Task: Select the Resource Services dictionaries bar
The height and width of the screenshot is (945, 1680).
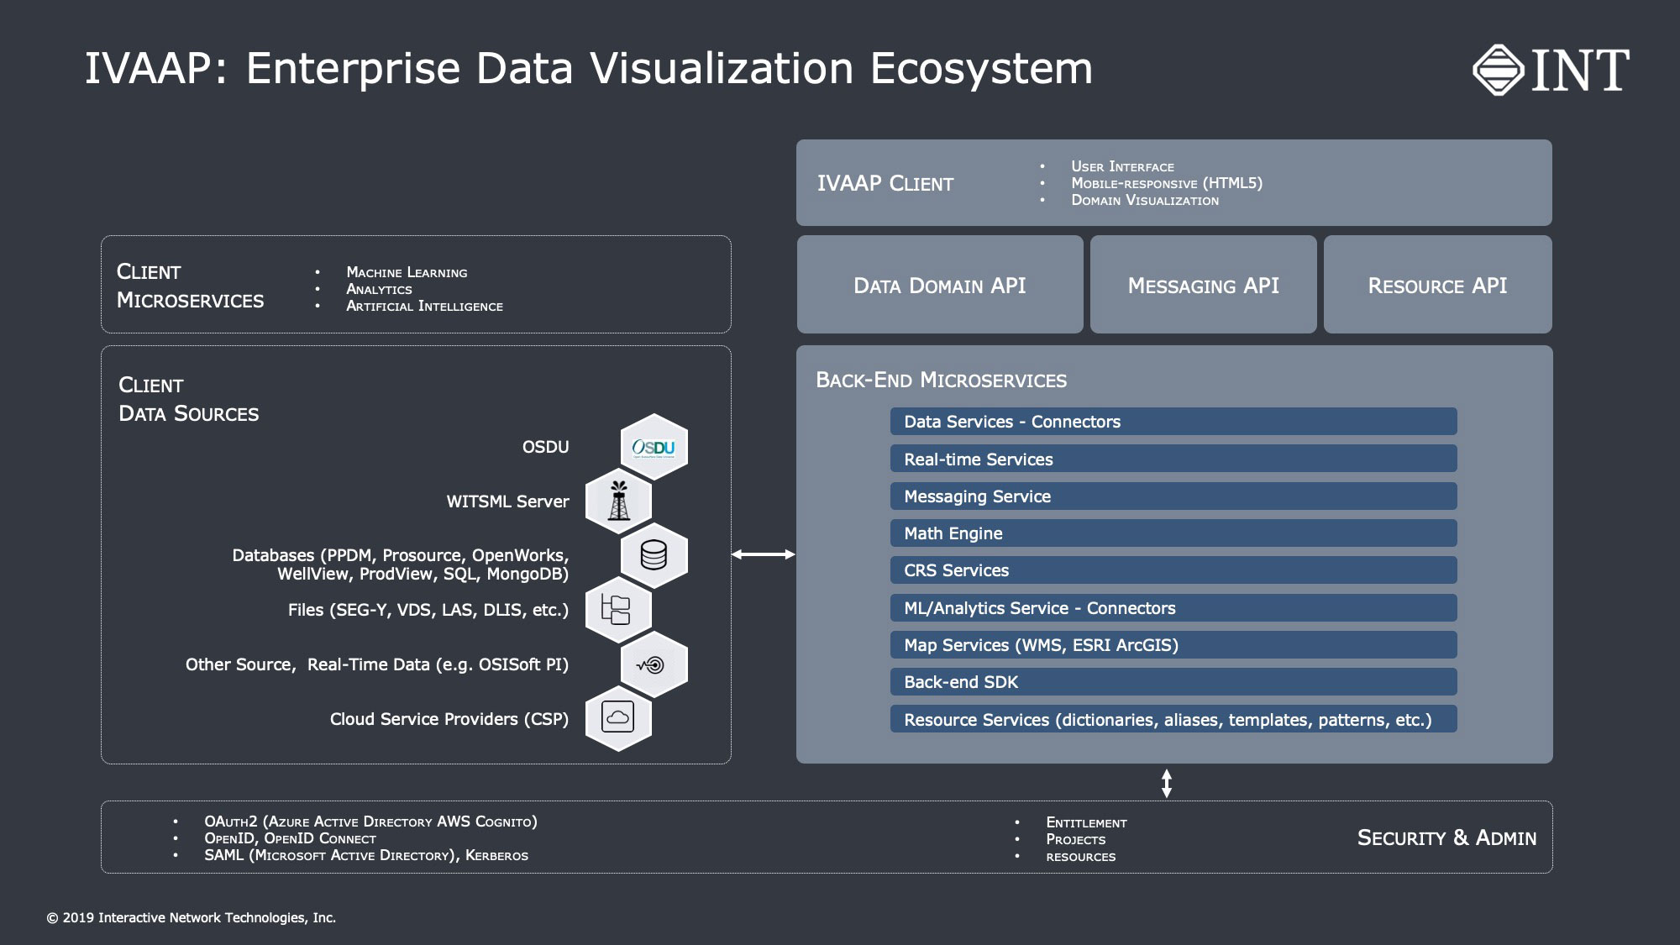Action: (x=1173, y=719)
